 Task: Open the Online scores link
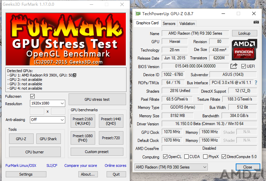(x=115, y=165)
